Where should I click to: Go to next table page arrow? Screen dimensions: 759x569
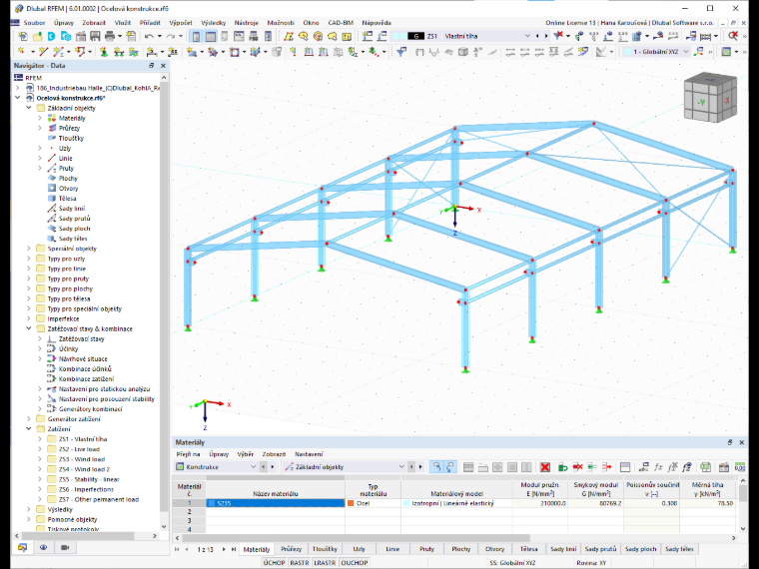click(x=224, y=549)
